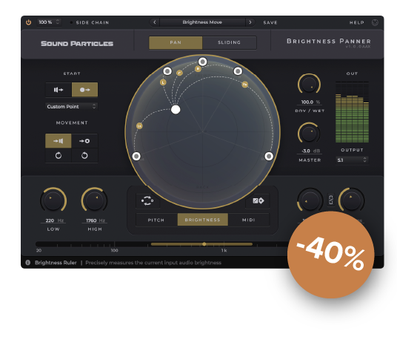This screenshot has height=337, width=397.
Task: Adjust the bottom-right left knob
Action: click(310, 200)
